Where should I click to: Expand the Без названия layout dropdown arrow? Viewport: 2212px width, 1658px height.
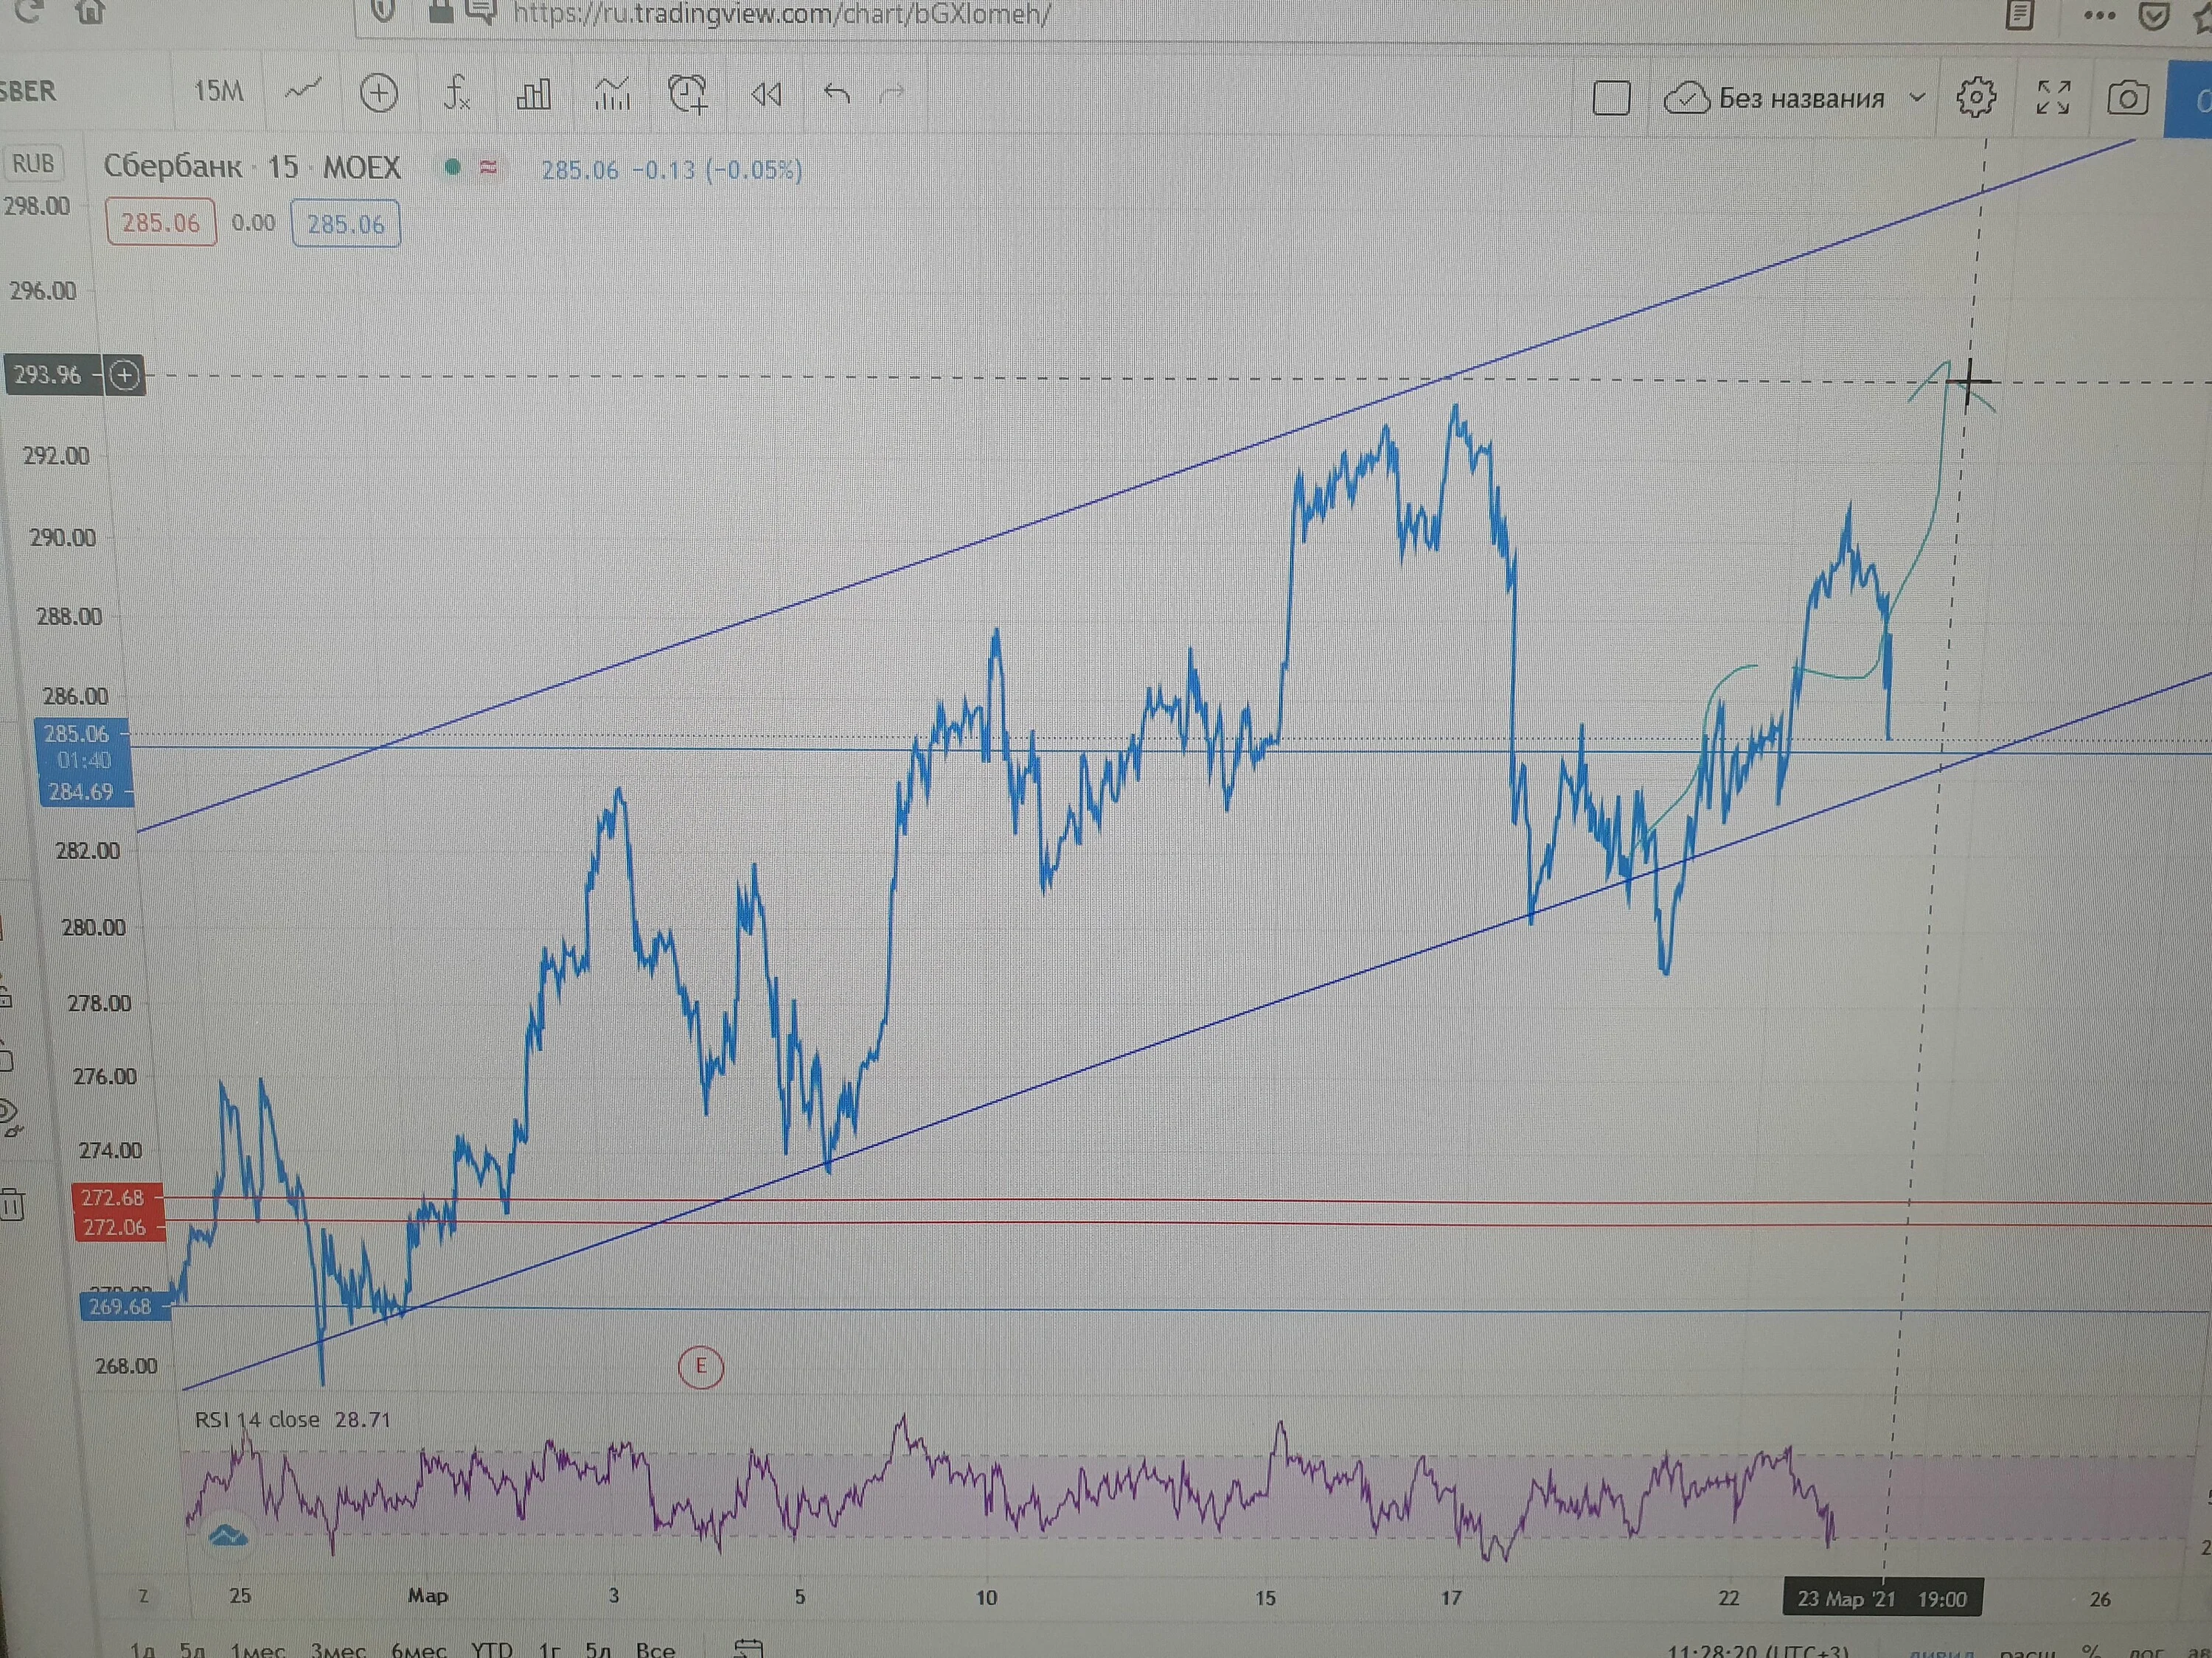tap(1917, 98)
